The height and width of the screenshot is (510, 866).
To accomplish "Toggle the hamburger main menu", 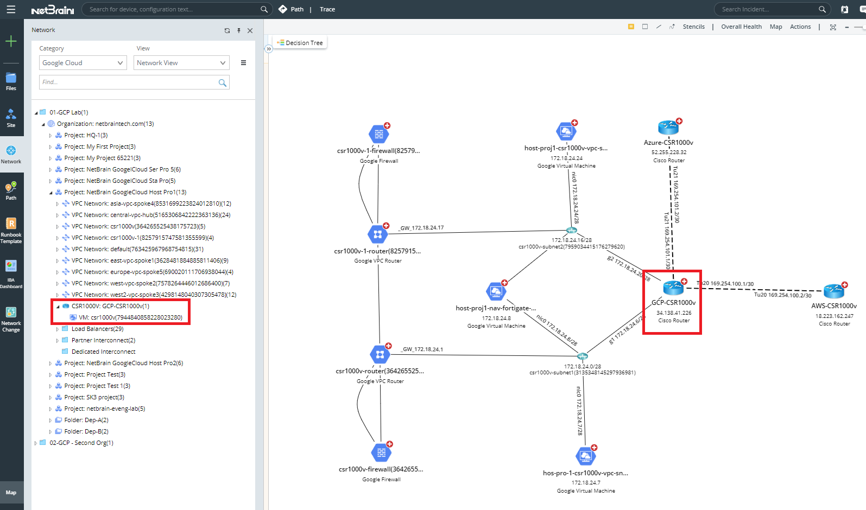I will 11,9.
